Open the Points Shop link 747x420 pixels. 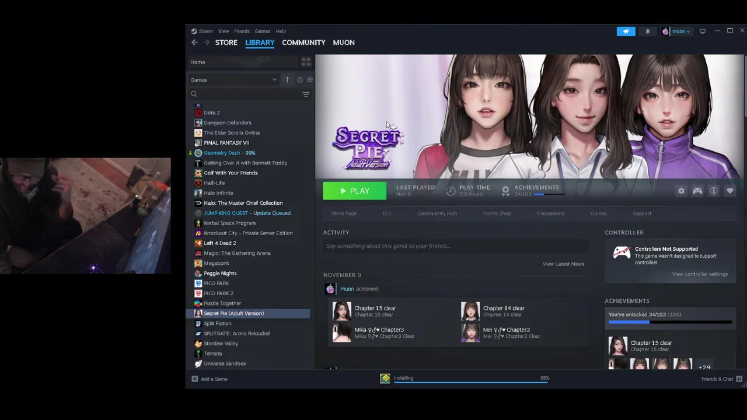click(x=497, y=213)
